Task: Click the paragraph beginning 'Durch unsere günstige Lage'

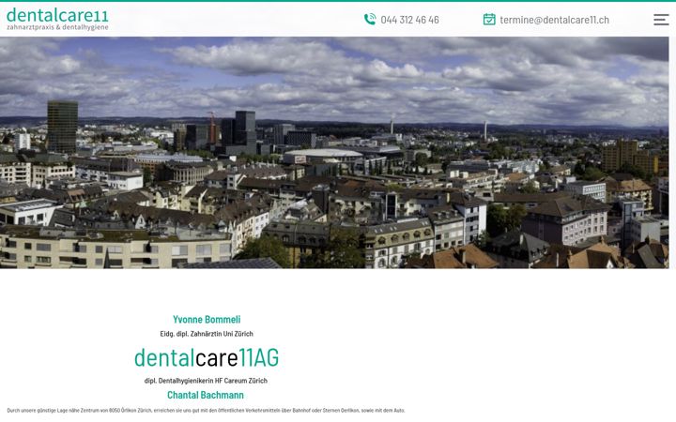Action: 206,411
